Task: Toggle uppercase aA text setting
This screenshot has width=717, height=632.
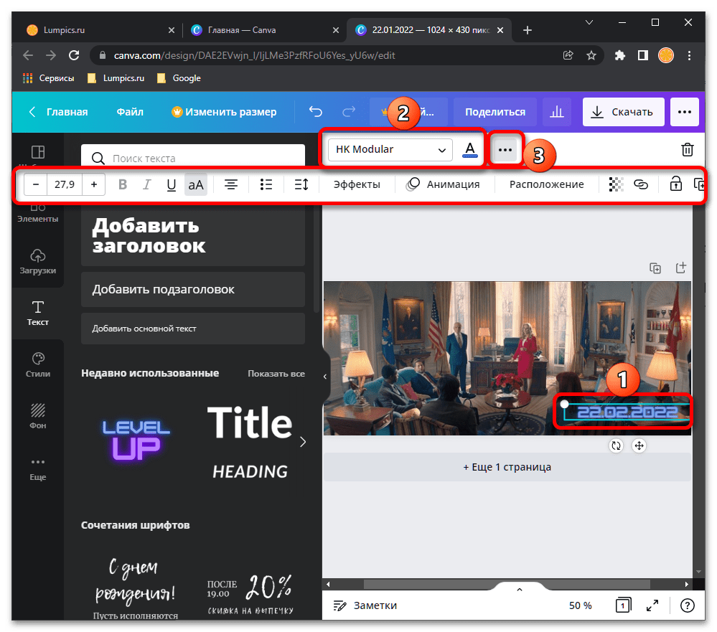Action: coord(196,184)
